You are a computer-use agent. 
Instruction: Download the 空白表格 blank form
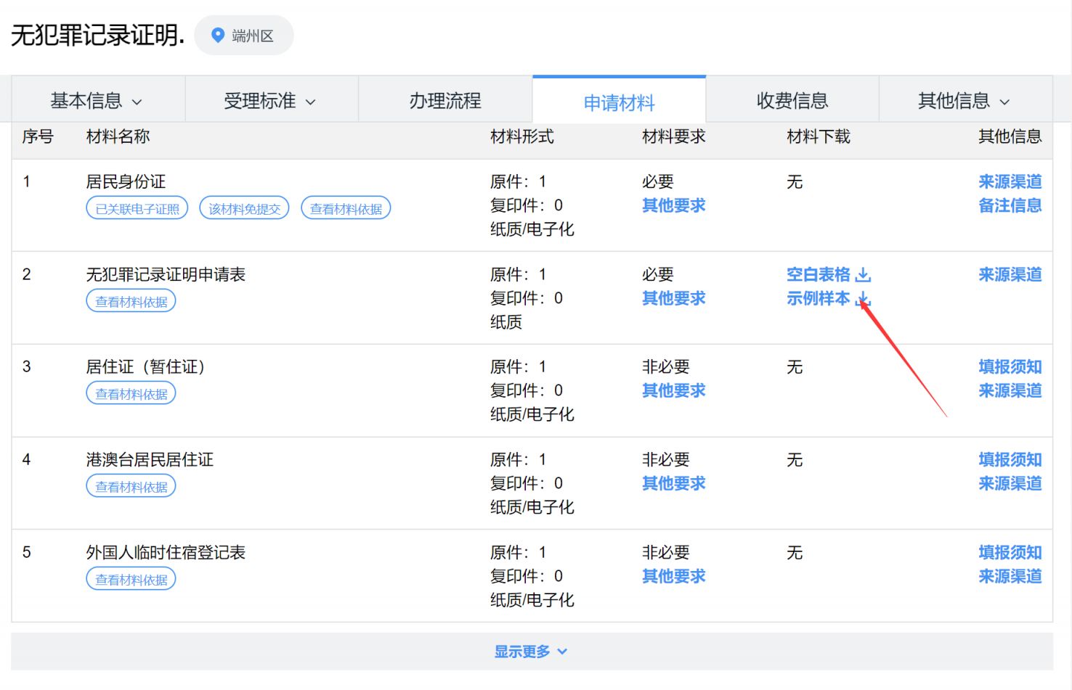pyautogui.click(x=827, y=275)
